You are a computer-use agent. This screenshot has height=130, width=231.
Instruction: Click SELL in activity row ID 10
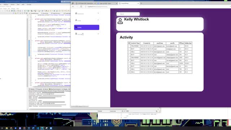pos(133,72)
